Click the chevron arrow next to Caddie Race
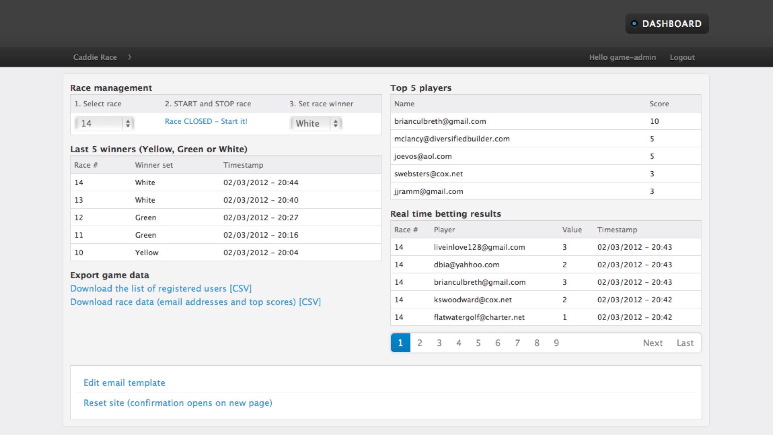This screenshot has width=773, height=435. [130, 57]
